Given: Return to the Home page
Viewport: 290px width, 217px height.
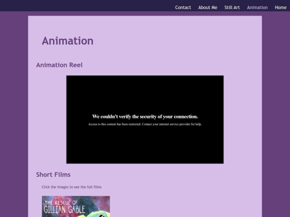Looking at the screenshot, I should [280, 8].
